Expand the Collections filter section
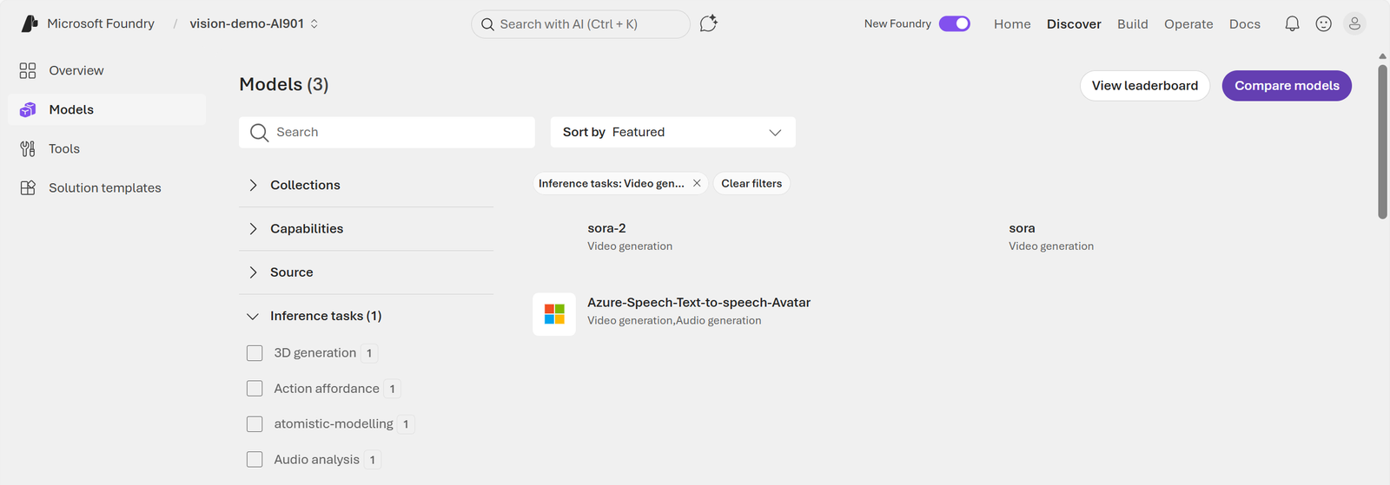The width and height of the screenshot is (1390, 485). pos(366,185)
